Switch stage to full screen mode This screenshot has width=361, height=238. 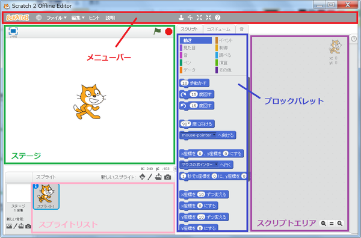tap(13, 31)
